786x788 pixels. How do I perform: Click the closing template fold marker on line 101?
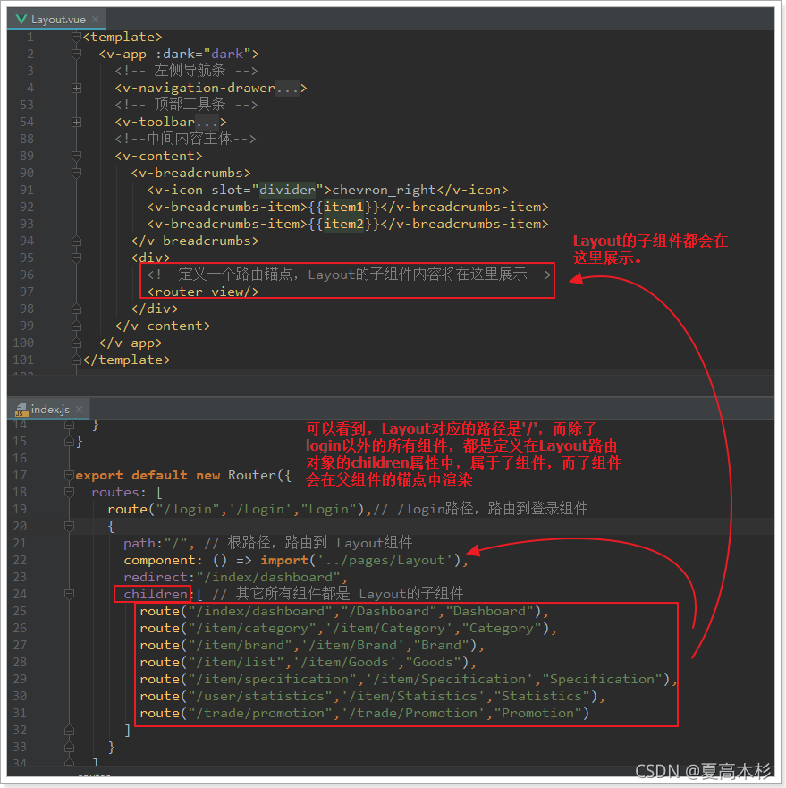click(x=76, y=360)
